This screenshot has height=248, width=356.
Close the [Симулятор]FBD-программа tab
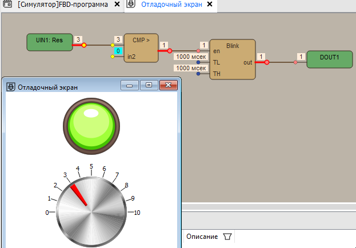click(x=117, y=5)
